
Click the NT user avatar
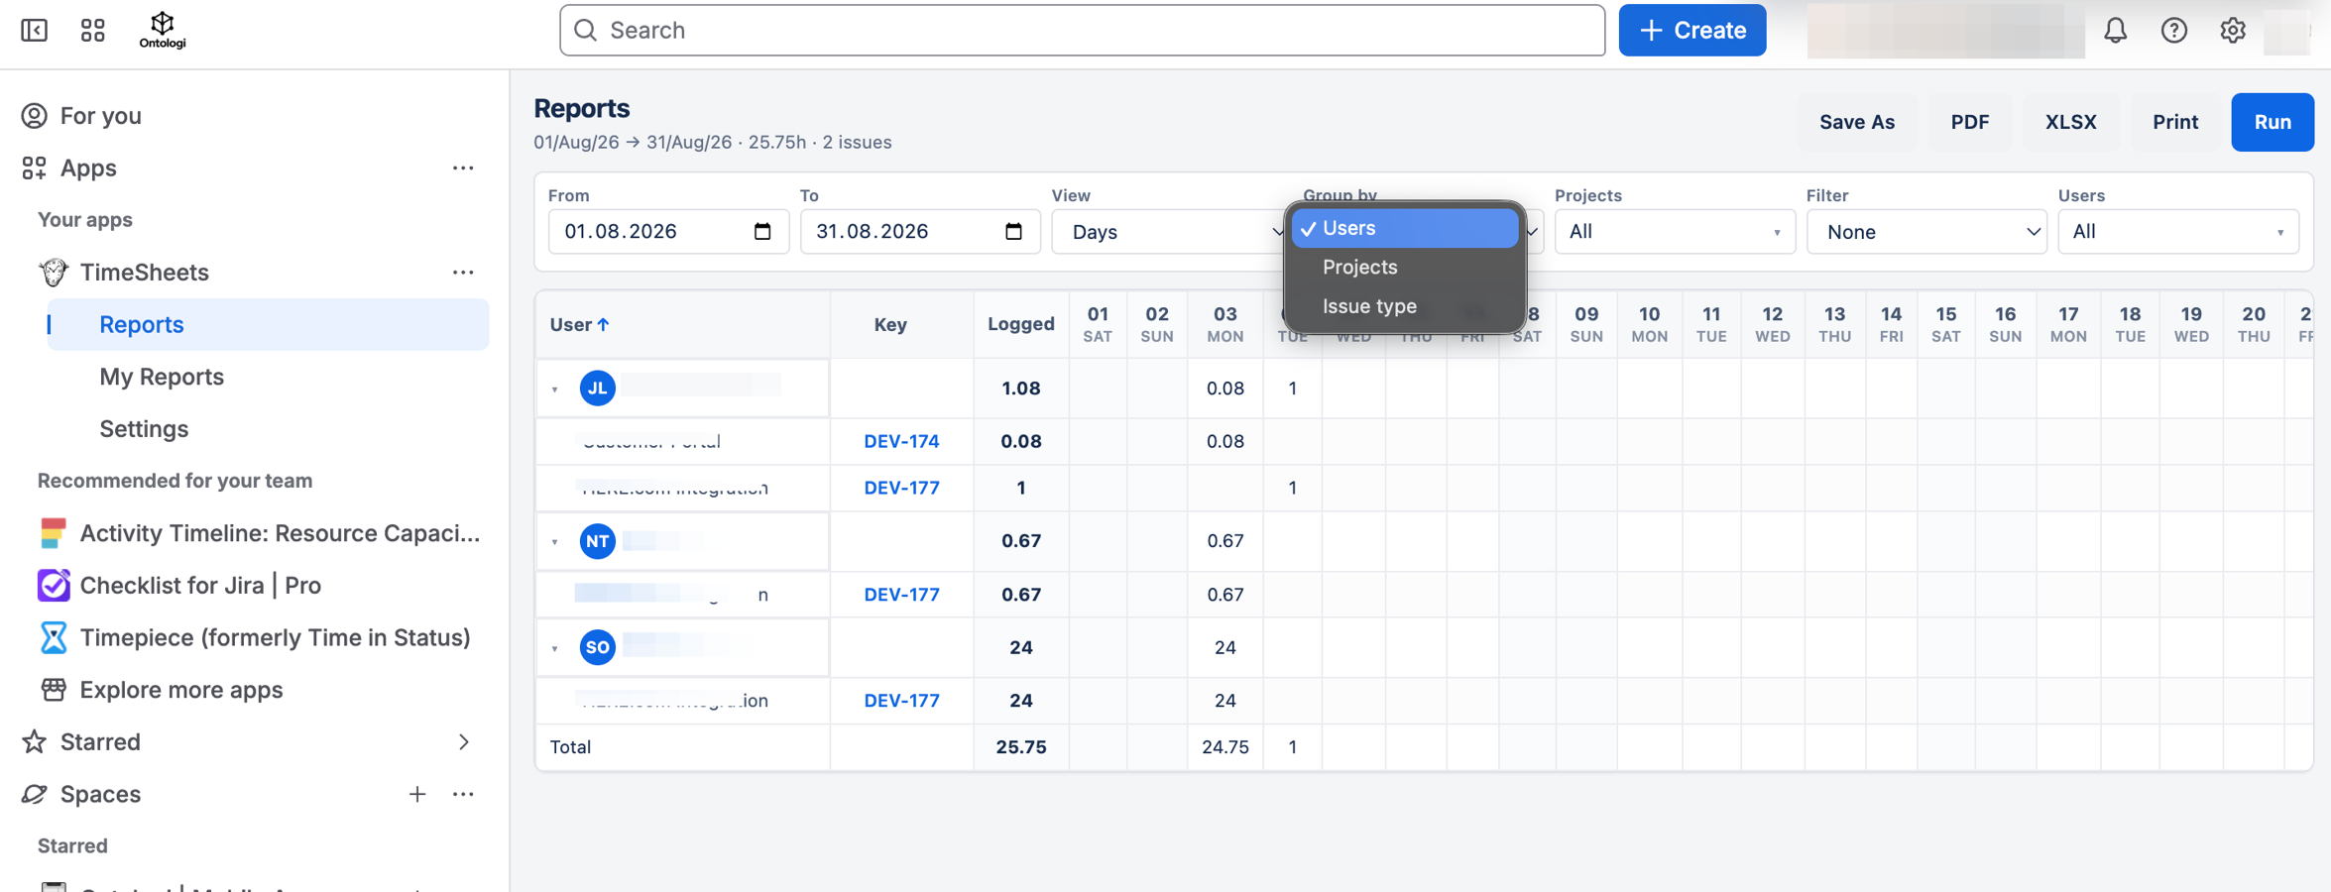click(597, 541)
